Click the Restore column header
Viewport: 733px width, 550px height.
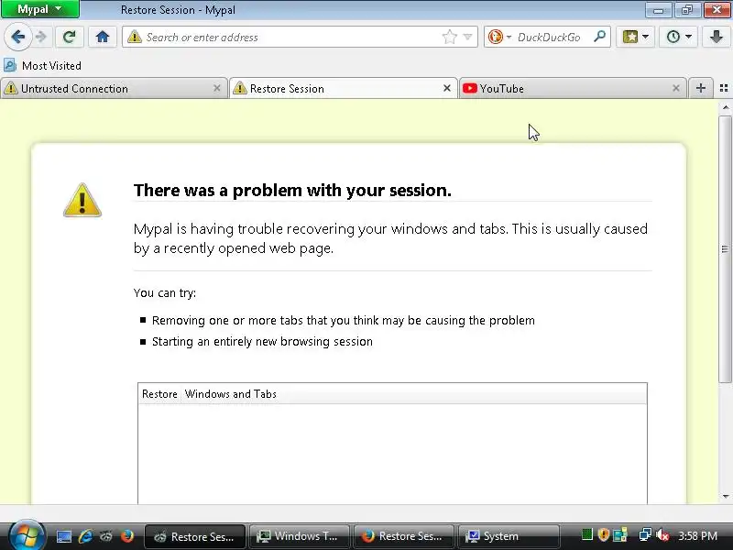coord(159,394)
